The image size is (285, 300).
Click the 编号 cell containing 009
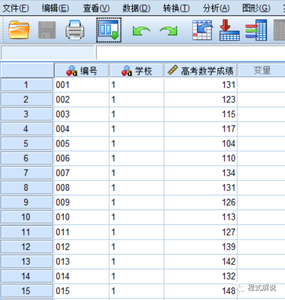(82, 203)
